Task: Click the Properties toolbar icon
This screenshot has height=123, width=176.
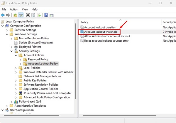Action: coord(33,15)
